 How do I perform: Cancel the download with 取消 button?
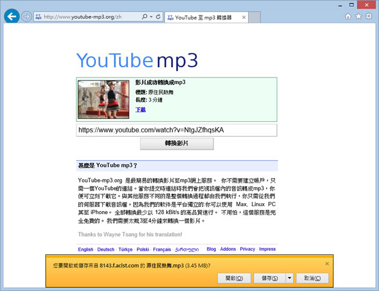312,278
